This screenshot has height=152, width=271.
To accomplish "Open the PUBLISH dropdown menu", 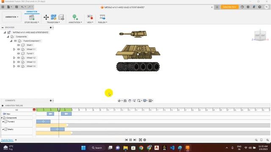I will pos(102,22).
